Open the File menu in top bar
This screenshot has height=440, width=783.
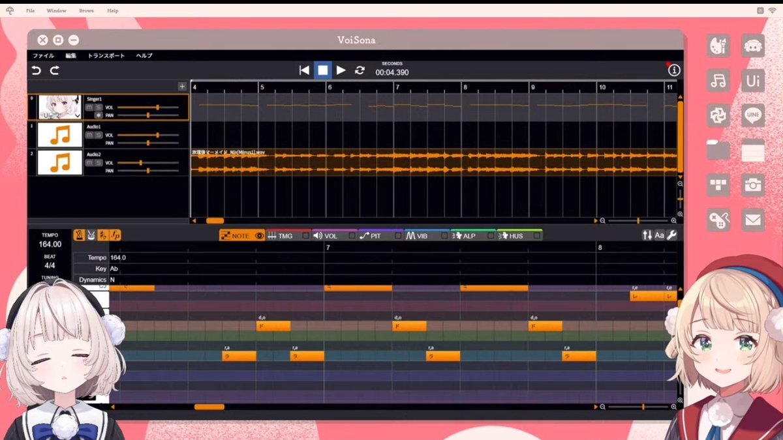tap(30, 11)
